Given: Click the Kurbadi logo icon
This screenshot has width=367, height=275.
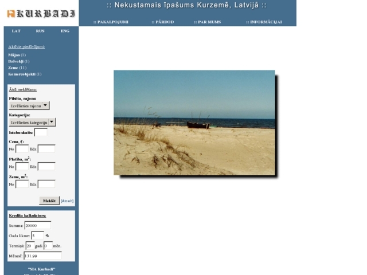Looking at the screenshot, I should tap(11, 13).
